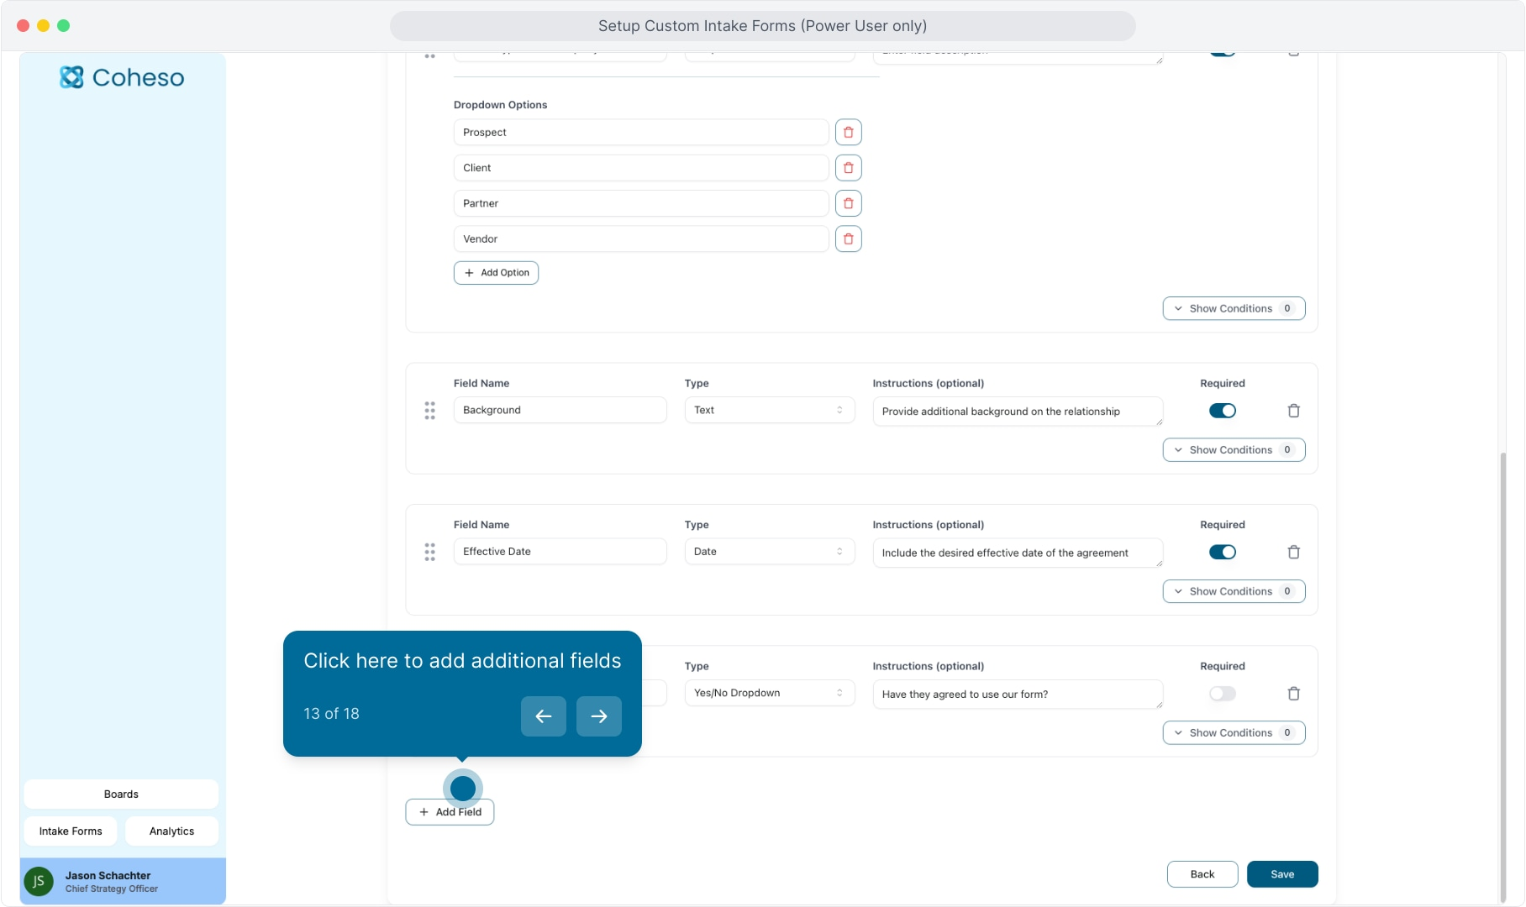Remove the Vendor dropdown option
The width and height of the screenshot is (1526, 907).
[x=848, y=239]
